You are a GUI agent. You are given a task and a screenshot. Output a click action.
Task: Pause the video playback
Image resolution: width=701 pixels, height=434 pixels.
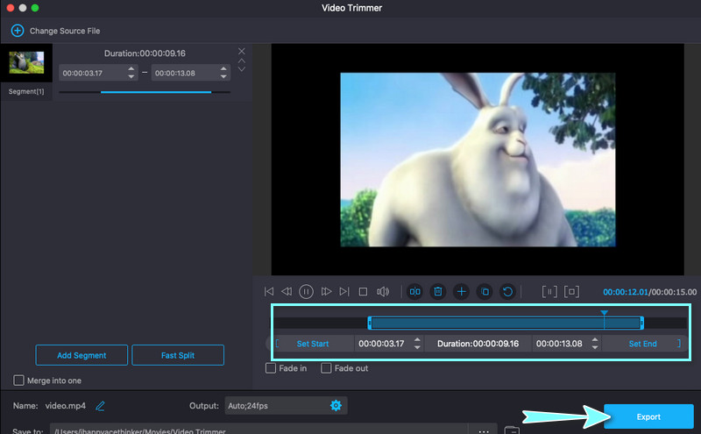307,291
